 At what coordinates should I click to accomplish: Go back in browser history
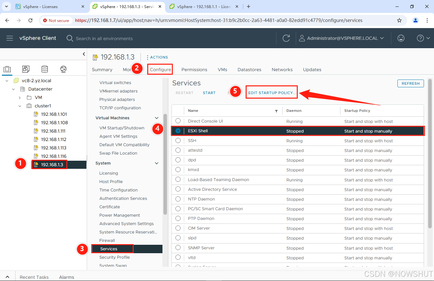click(x=7, y=20)
